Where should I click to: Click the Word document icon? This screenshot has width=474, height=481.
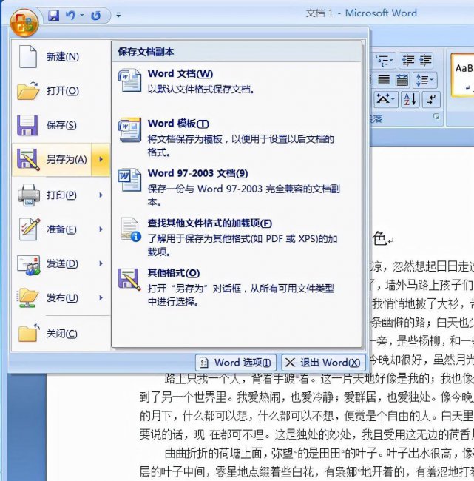[x=130, y=81]
